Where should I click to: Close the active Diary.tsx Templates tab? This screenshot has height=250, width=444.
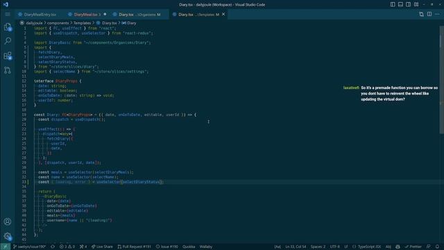point(223,14)
